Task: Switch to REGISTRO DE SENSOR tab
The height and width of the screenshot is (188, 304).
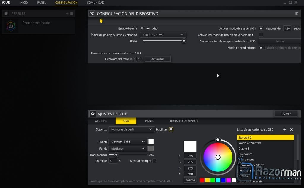Action: (x=184, y=121)
